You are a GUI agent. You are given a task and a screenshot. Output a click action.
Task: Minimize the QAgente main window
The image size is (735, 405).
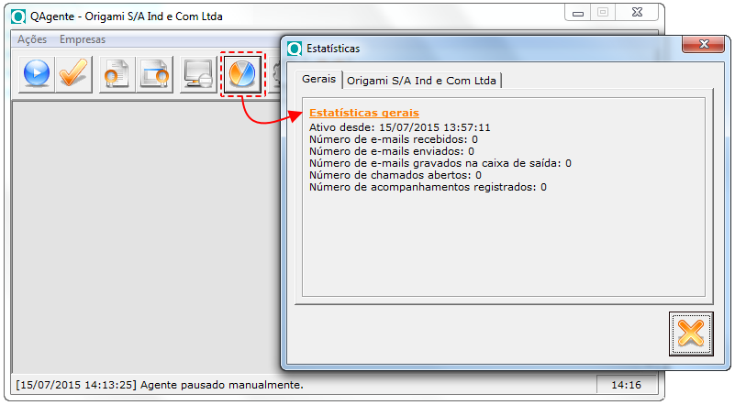pos(578,13)
